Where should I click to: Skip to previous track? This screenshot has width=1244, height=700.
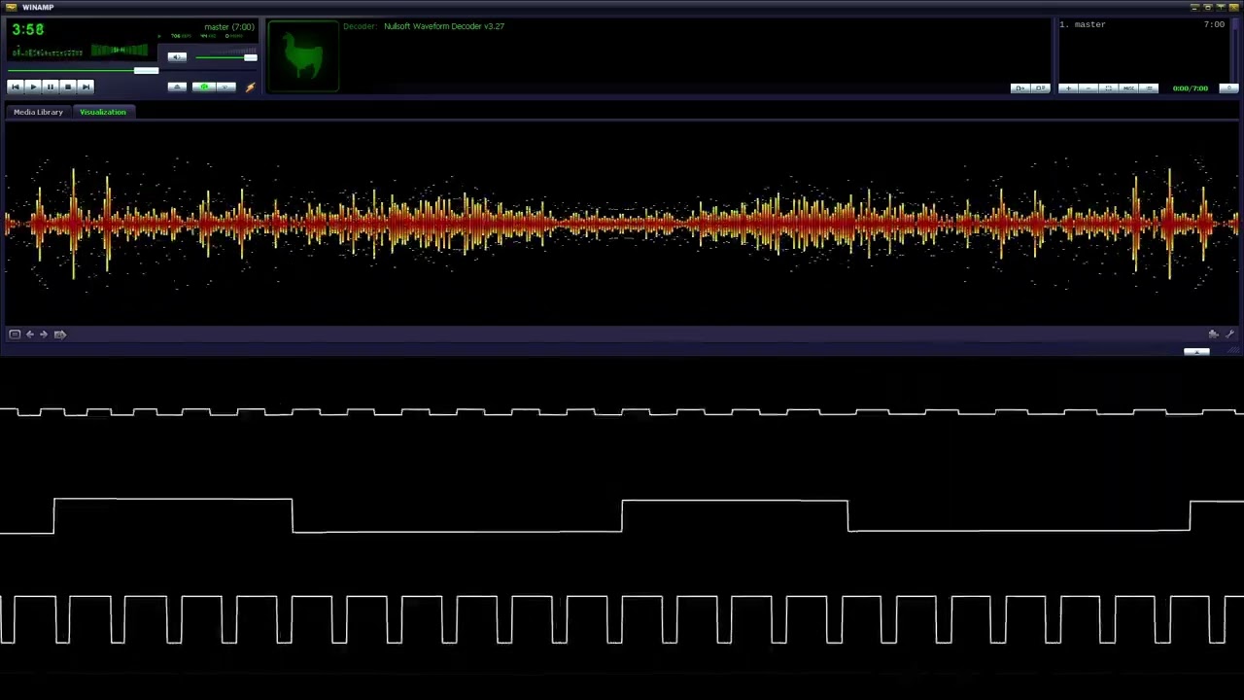pyautogui.click(x=15, y=87)
